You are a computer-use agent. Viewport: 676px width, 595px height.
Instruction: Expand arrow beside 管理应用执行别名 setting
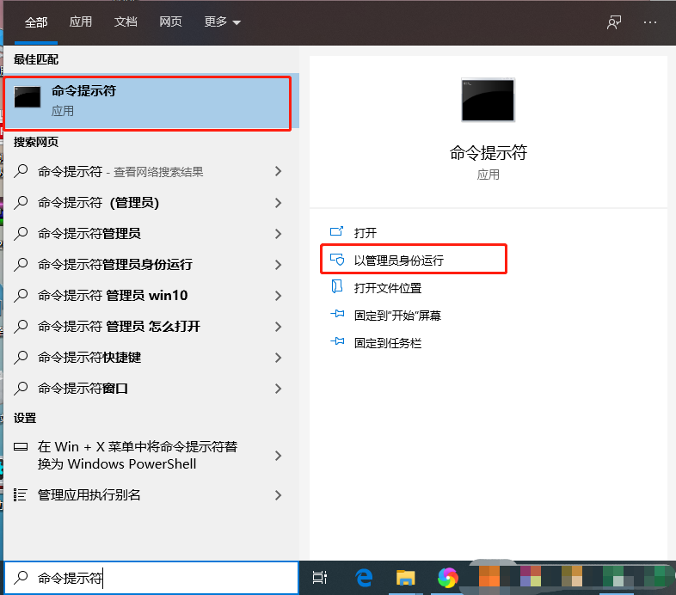(x=278, y=495)
